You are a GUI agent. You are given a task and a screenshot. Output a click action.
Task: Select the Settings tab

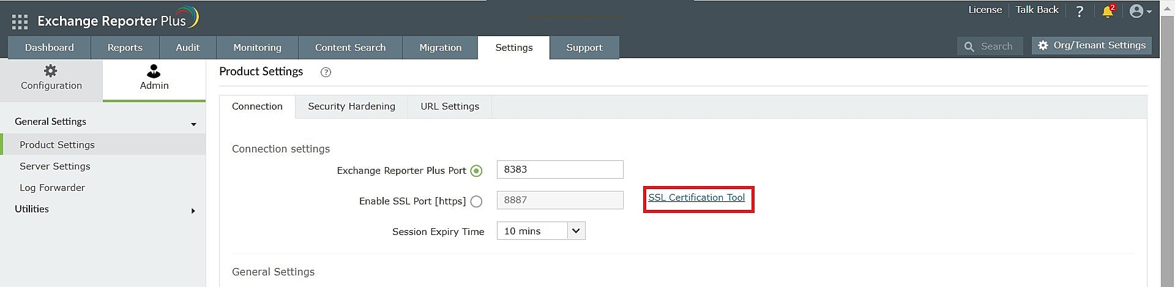coord(514,48)
